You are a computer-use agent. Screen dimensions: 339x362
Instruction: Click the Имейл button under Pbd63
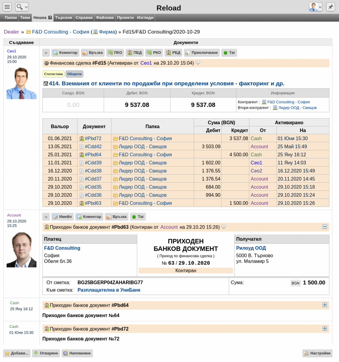[63, 217]
